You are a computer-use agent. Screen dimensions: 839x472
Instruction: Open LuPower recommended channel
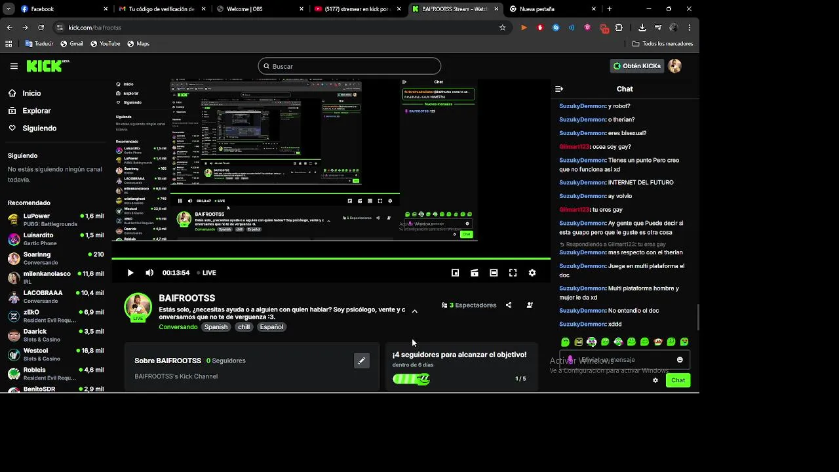56,220
